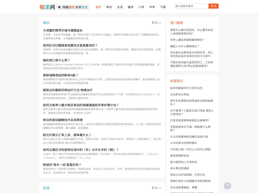Open the 下载 navigation menu item
Screen dimensions: 258x193
163,7
